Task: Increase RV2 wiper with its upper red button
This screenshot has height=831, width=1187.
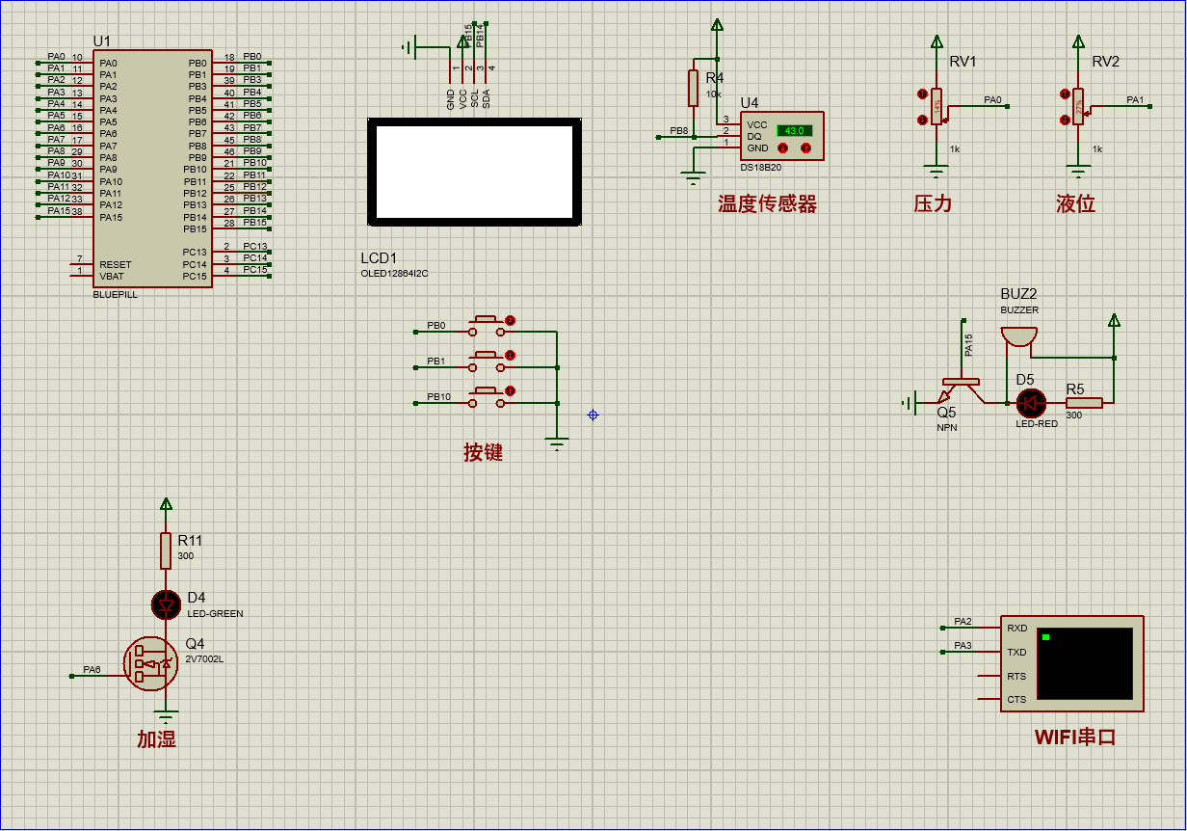Action: 1065,94
